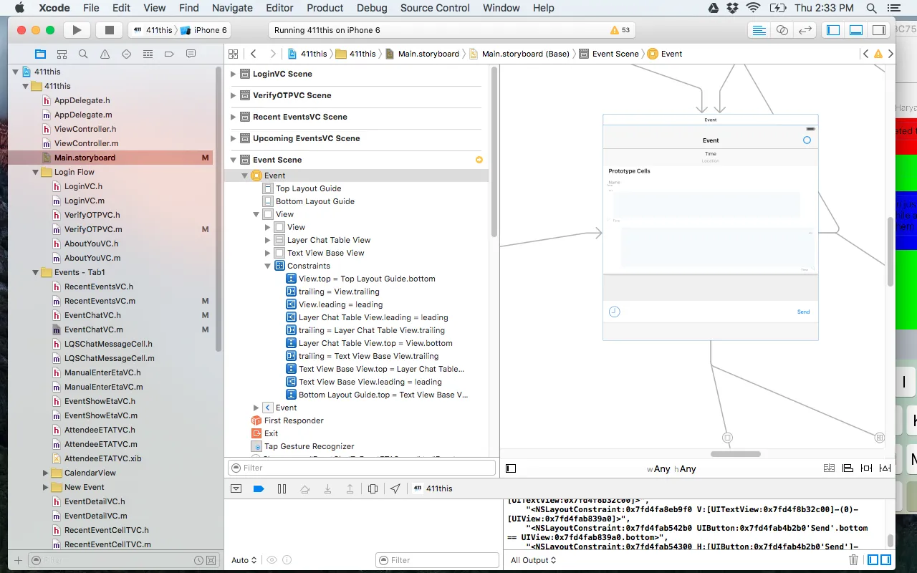Switch to the Assistant editor

(782, 30)
